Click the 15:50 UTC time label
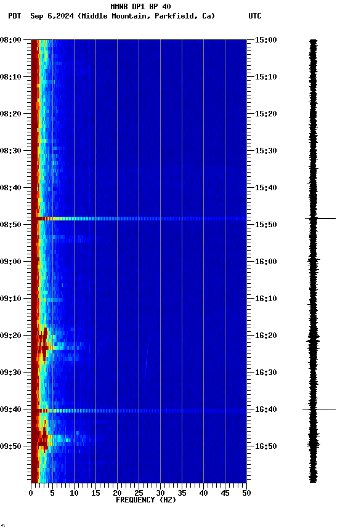This screenshot has height=532, width=340. (265, 225)
